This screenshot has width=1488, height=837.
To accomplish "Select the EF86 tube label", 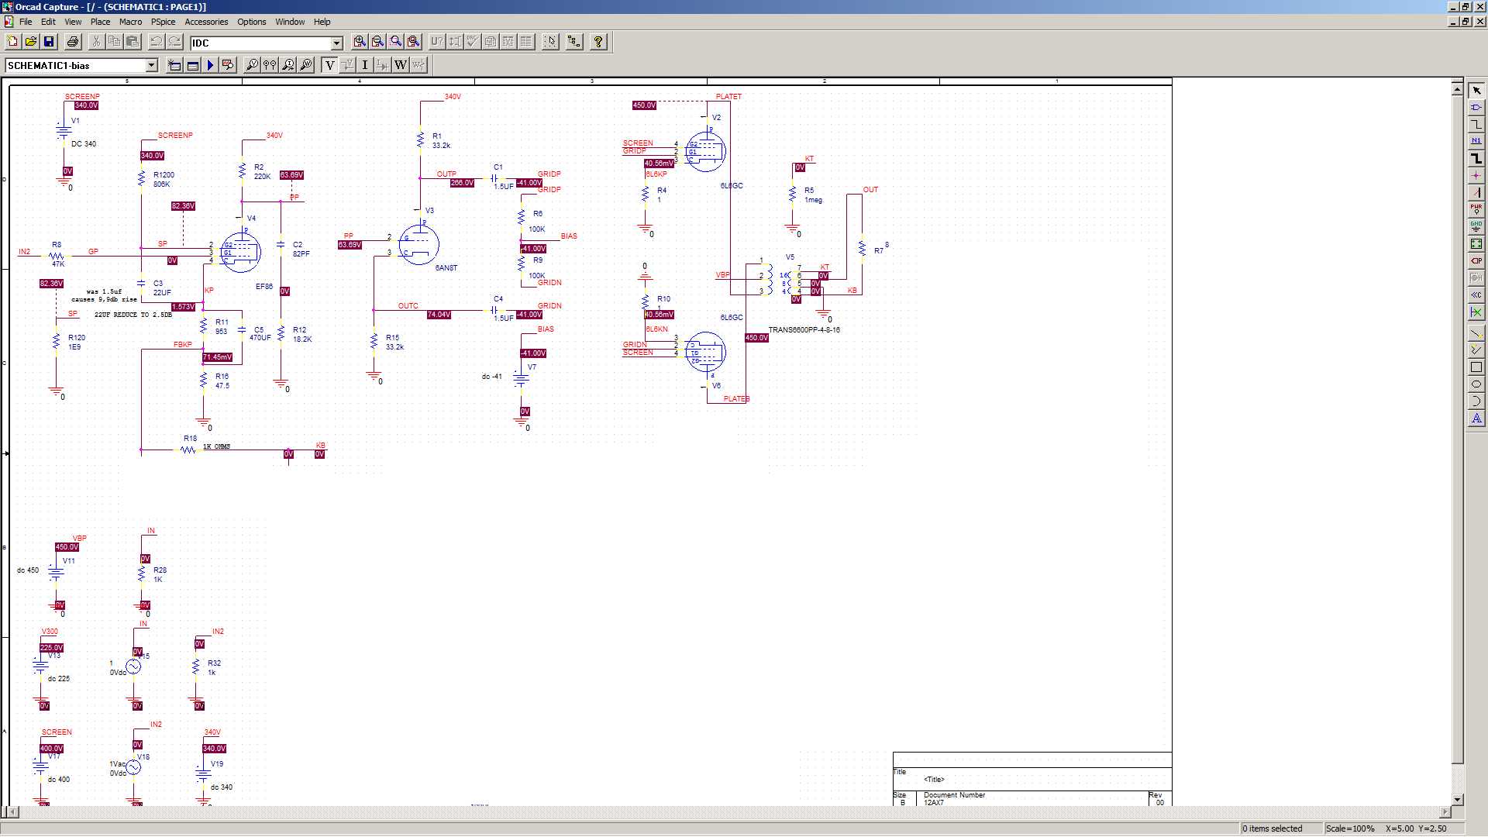I will 263,286.
